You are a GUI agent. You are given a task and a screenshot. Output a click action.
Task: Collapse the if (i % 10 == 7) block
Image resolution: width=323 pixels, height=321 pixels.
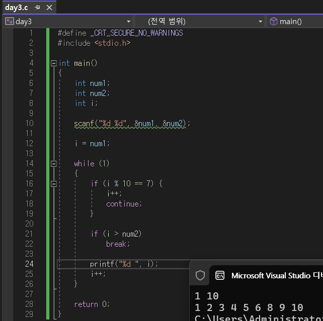(54, 184)
